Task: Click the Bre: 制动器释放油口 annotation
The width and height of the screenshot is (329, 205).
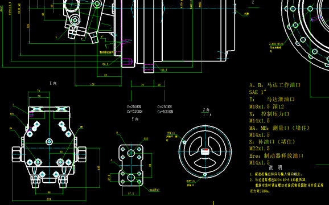Action: (276, 155)
